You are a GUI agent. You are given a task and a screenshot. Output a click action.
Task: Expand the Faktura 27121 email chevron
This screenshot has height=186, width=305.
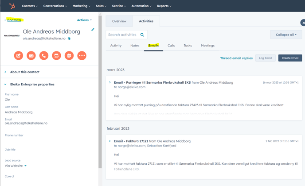click(110, 141)
